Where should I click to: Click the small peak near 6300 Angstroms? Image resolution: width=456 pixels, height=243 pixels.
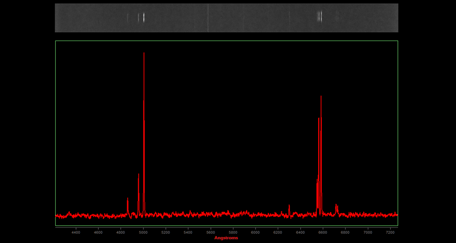click(x=289, y=206)
